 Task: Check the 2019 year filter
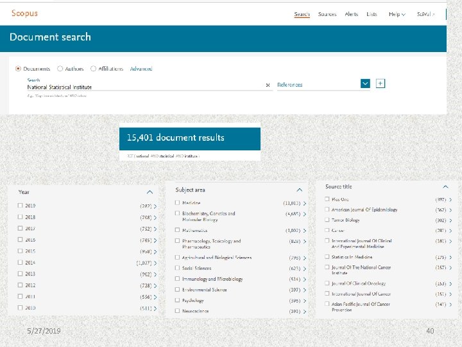click(20, 206)
